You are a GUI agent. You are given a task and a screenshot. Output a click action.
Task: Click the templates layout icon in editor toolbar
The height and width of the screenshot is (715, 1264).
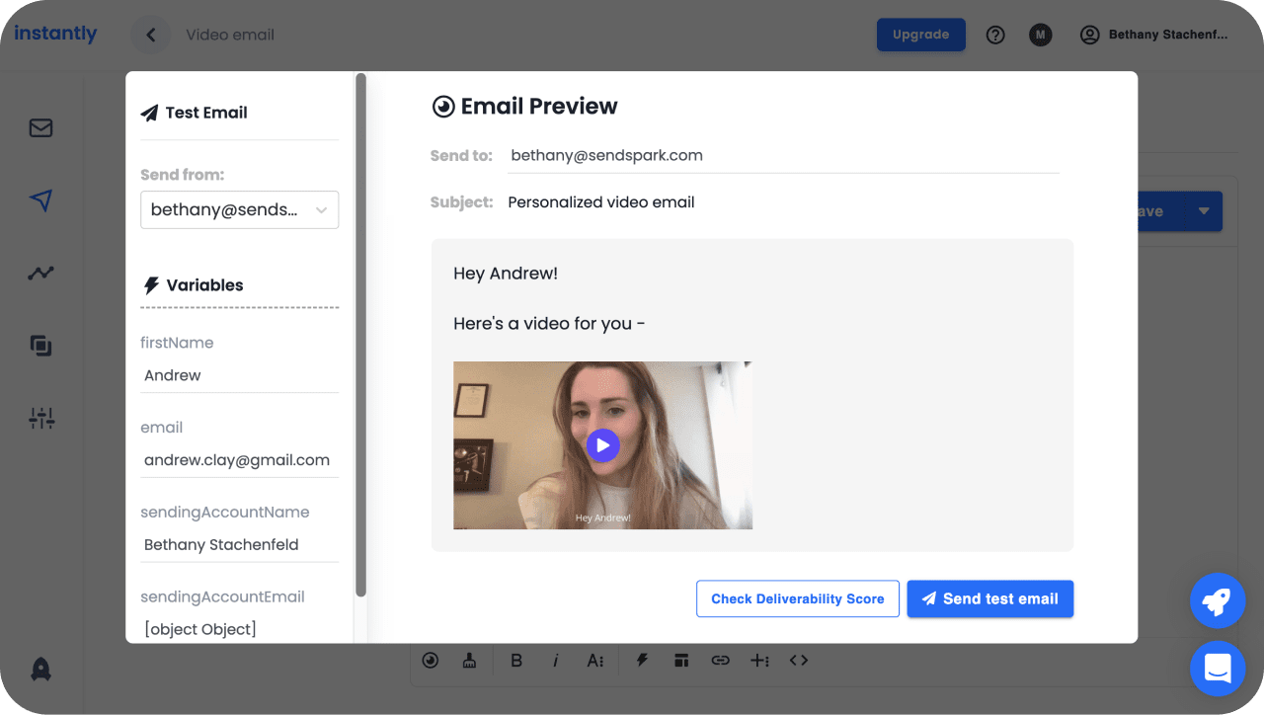click(x=680, y=661)
